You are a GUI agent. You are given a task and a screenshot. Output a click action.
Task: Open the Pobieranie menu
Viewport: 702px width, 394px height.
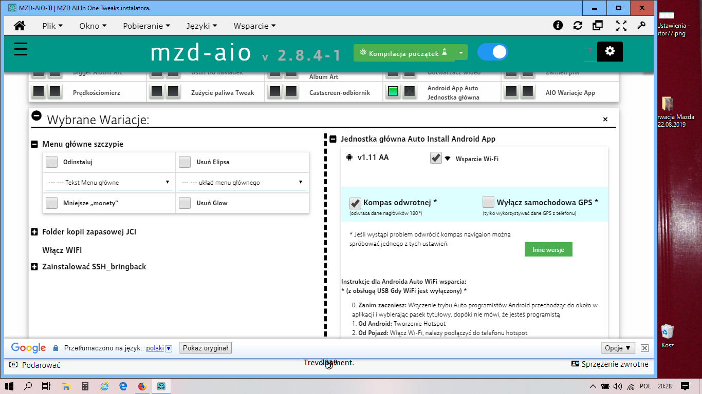point(146,26)
